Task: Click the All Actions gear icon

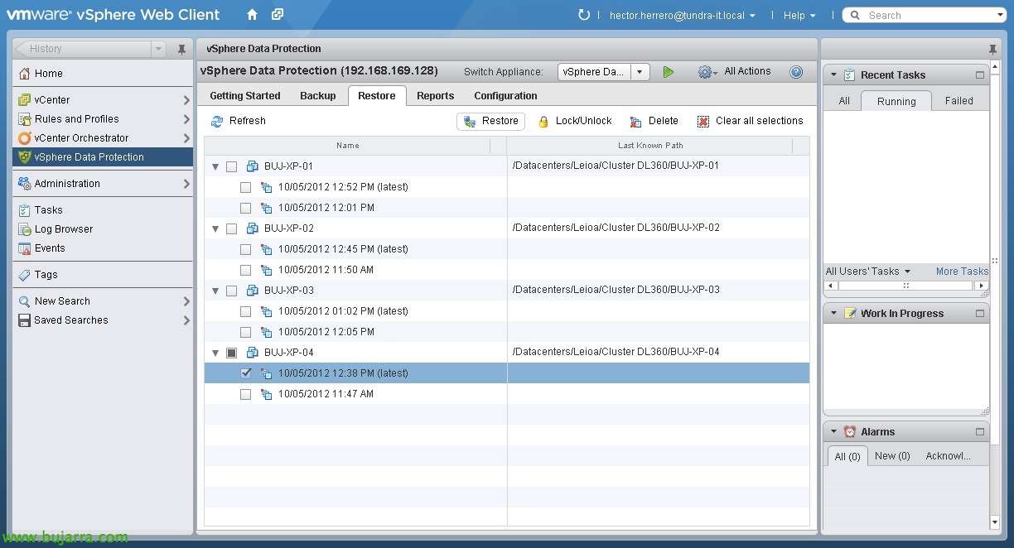Action: pyautogui.click(x=707, y=72)
